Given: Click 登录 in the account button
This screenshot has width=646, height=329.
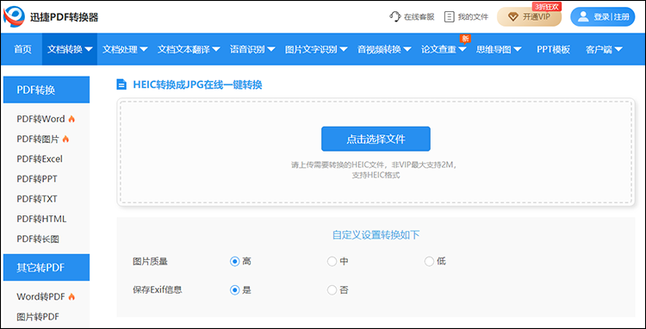Looking at the screenshot, I should [x=601, y=17].
